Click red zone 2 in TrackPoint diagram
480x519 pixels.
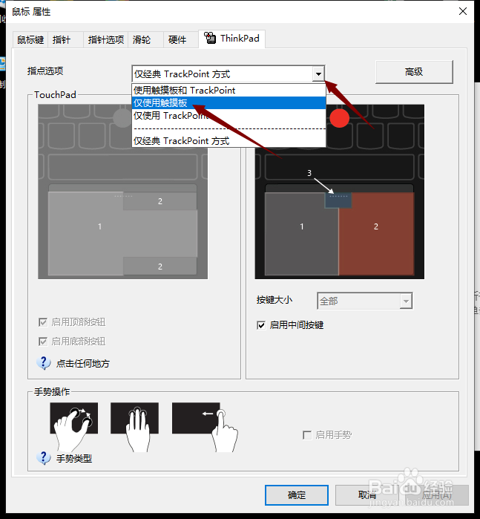tap(376, 234)
